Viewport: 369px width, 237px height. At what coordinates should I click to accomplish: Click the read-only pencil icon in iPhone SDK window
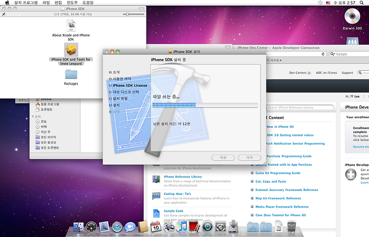4,14
